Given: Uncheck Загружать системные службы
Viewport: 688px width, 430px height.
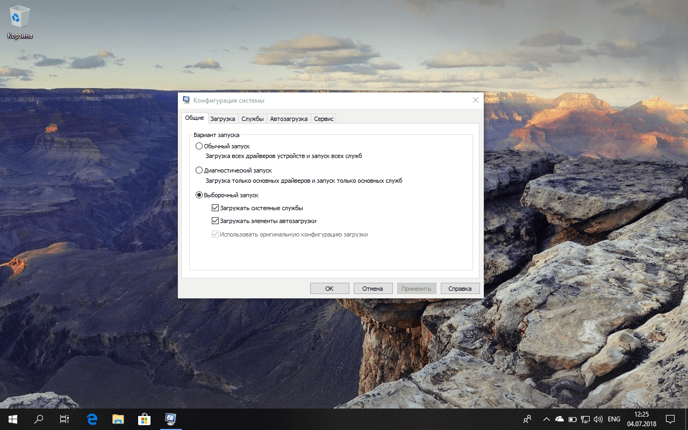Looking at the screenshot, I should click(x=215, y=207).
